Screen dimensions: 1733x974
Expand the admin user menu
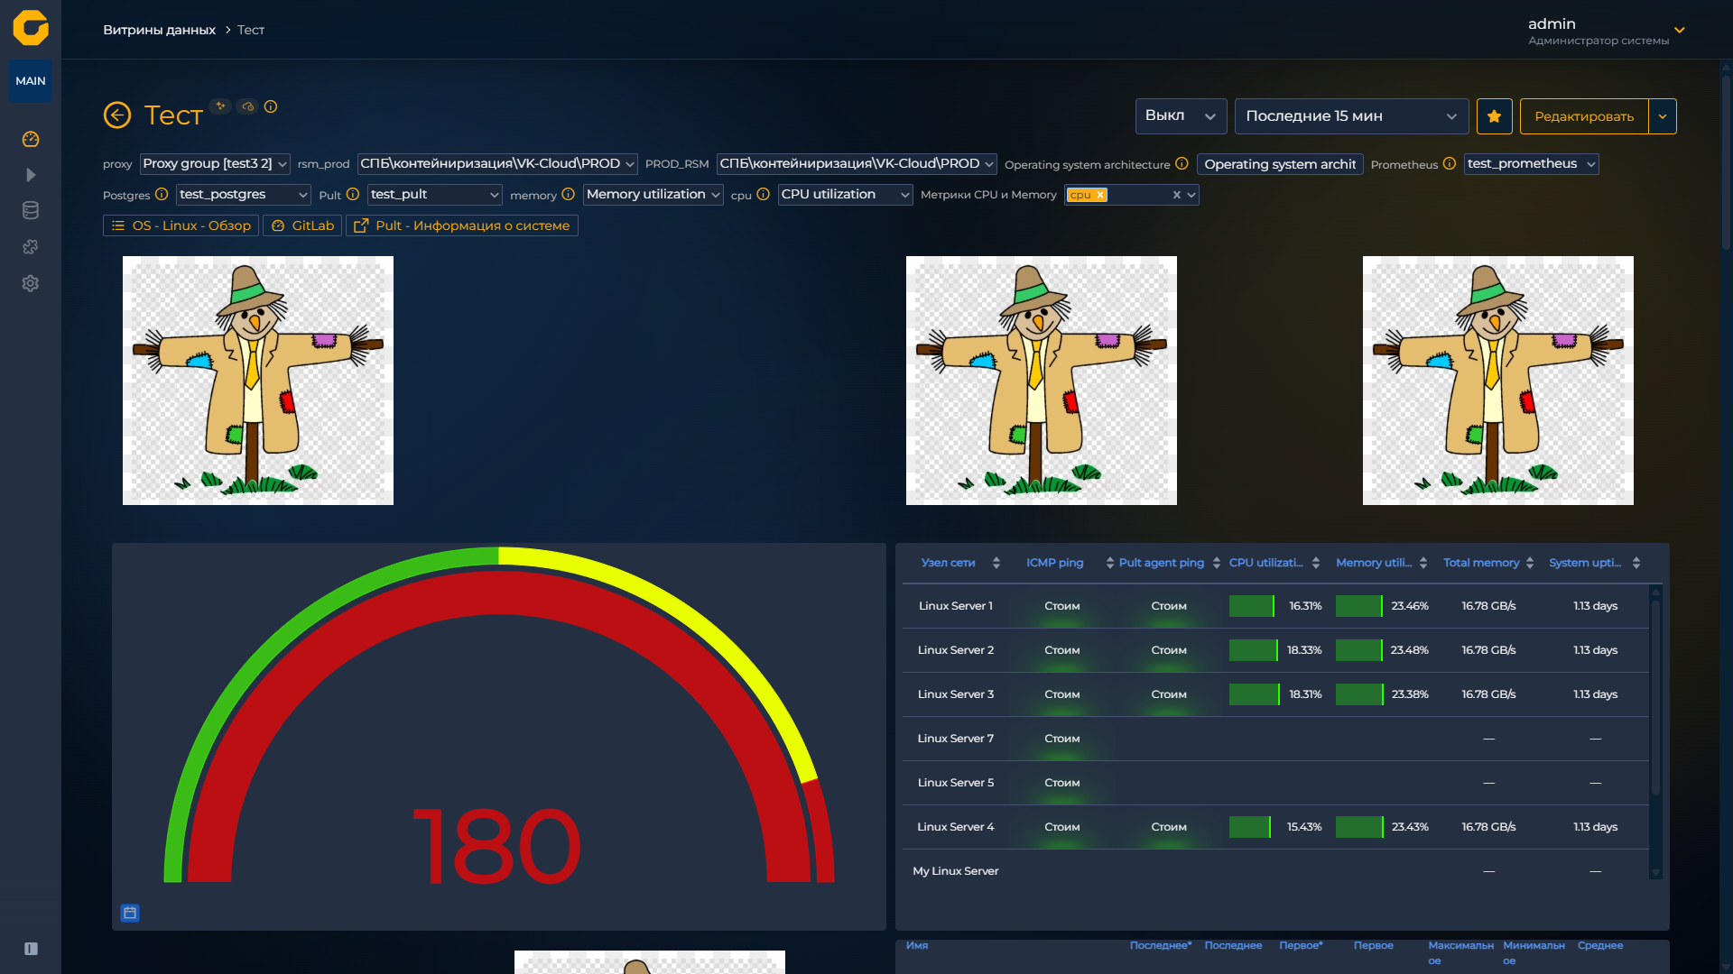[x=1680, y=30]
